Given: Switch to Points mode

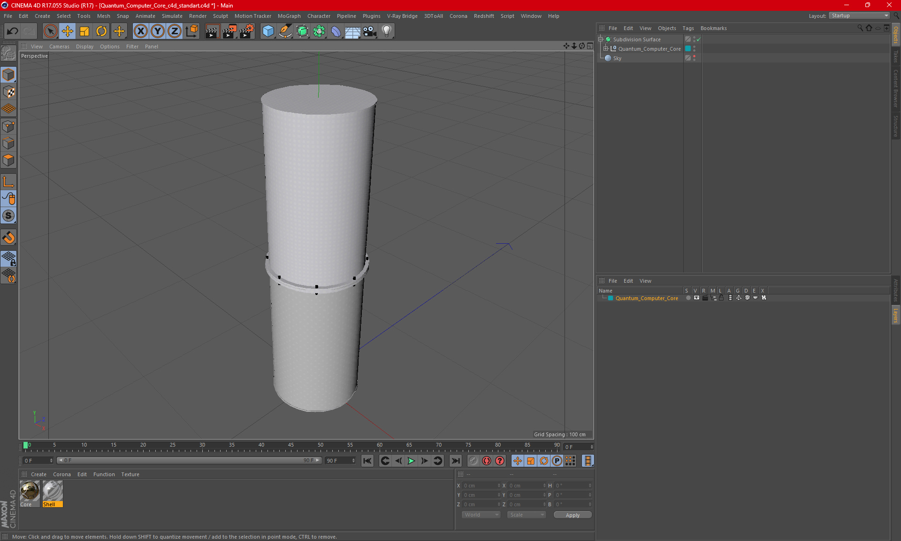Looking at the screenshot, I should (x=9, y=126).
